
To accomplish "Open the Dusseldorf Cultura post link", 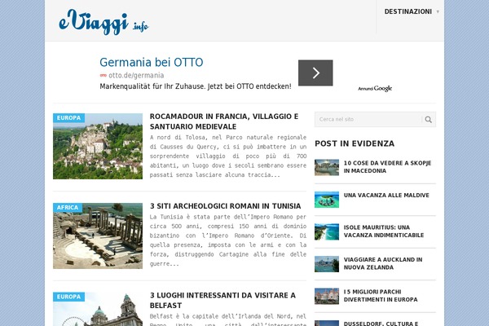I will click(x=381, y=324).
